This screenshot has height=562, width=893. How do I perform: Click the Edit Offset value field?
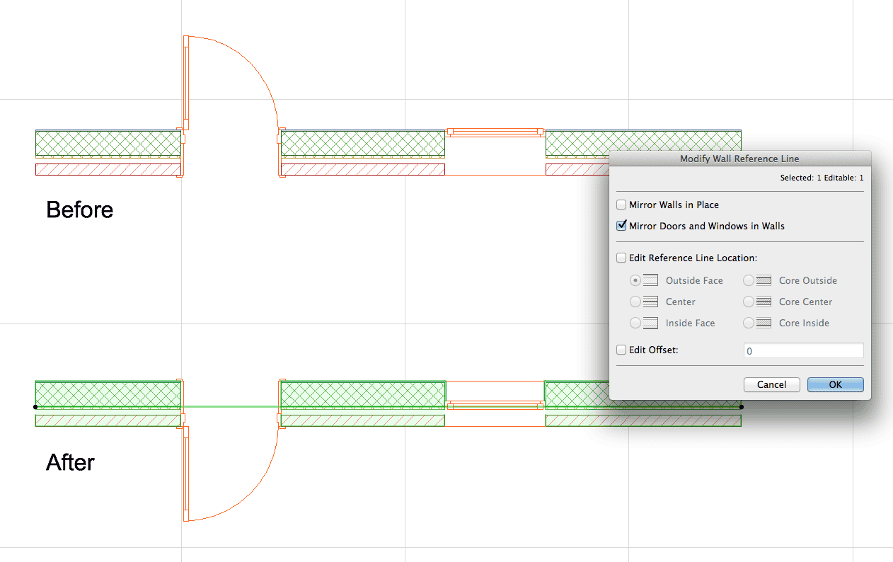(803, 350)
